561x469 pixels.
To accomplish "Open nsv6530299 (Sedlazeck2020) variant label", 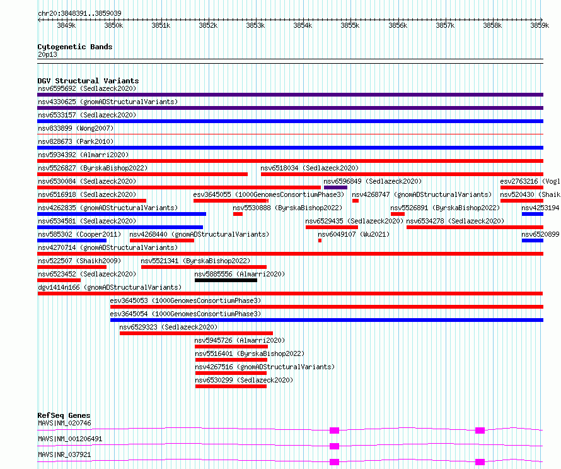I will (244, 380).
